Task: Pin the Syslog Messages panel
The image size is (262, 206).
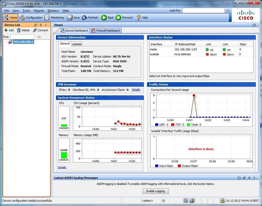Action: [249, 178]
